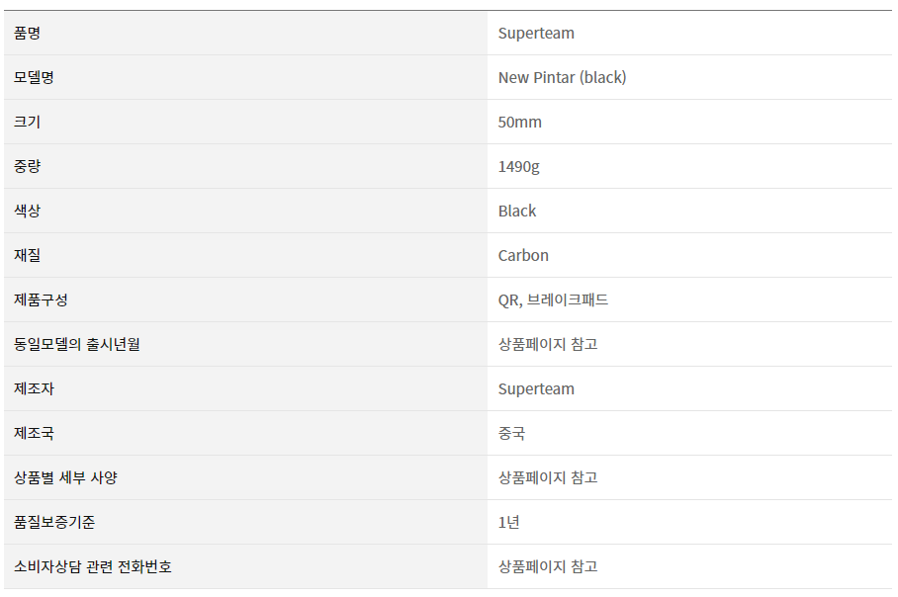Select the Black color value
This screenshot has width=898, height=597.
coord(516,211)
